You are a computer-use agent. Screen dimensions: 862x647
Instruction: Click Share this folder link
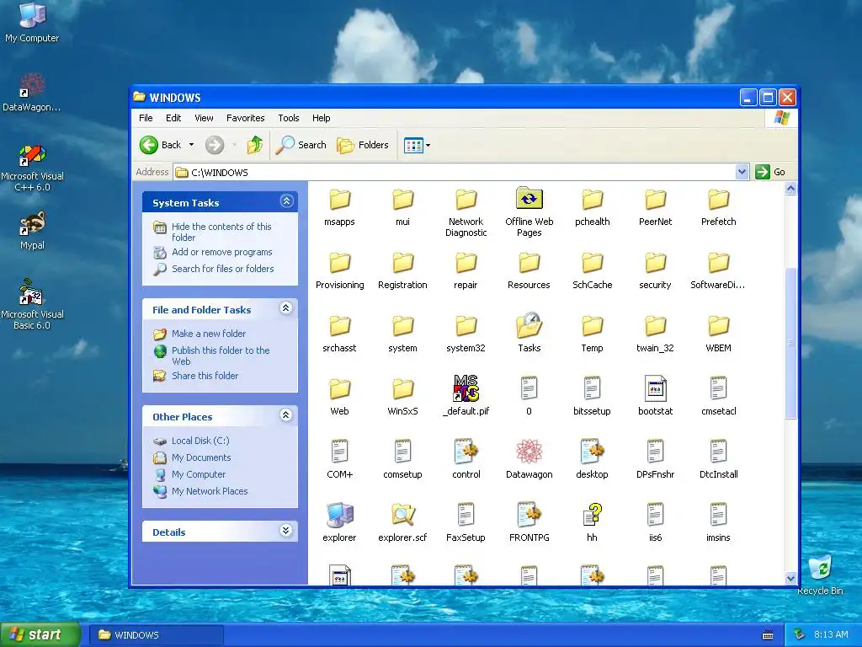tap(205, 376)
